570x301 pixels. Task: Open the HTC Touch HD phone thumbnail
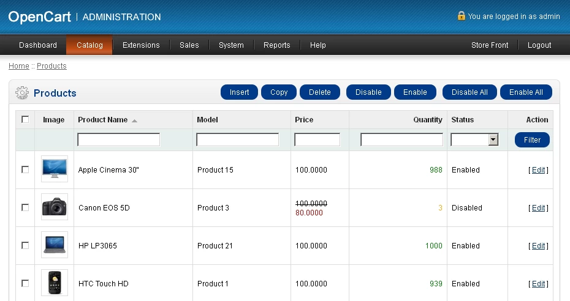point(55,283)
